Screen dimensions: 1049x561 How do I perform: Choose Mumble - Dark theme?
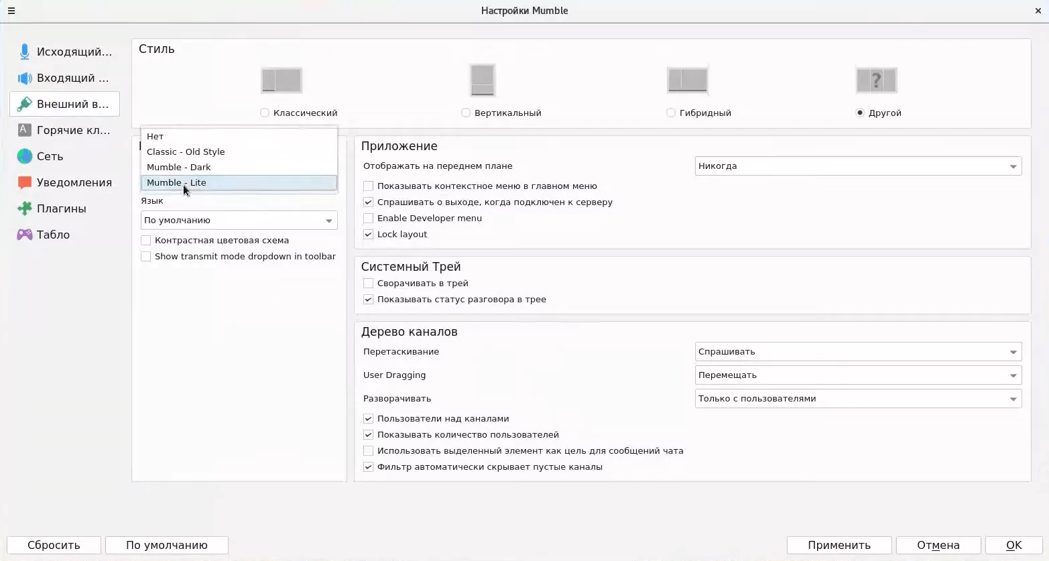239,167
